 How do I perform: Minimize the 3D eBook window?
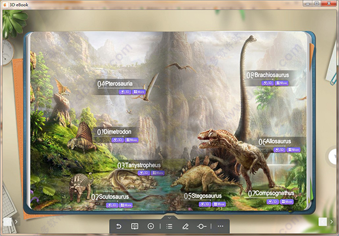[308, 3]
